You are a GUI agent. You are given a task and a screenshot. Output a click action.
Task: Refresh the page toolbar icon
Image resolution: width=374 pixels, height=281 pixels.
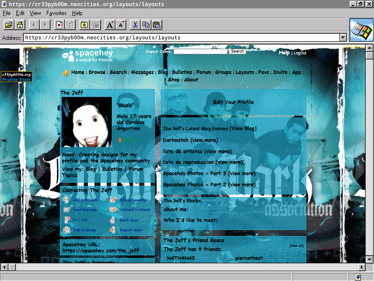coord(70,25)
